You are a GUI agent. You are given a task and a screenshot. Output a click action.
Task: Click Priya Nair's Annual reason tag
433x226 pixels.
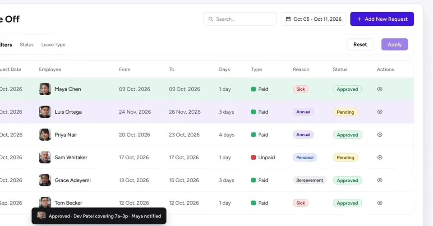pyautogui.click(x=303, y=135)
